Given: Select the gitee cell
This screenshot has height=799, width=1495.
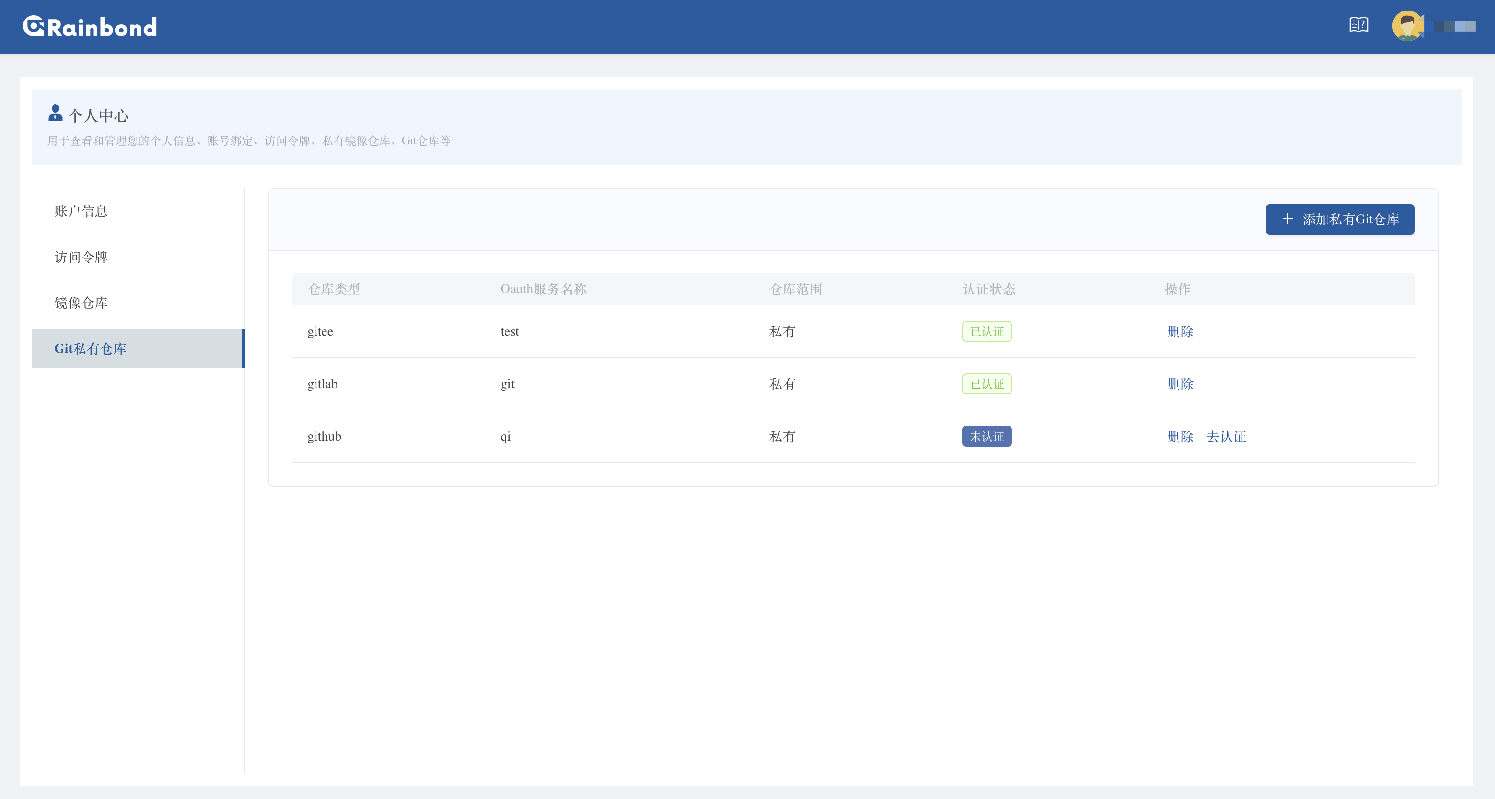Looking at the screenshot, I should point(320,331).
